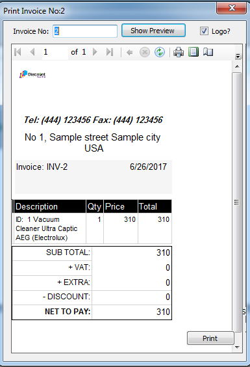Jump to last page of report
This screenshot has width=250, height=367.
[110, 52]
